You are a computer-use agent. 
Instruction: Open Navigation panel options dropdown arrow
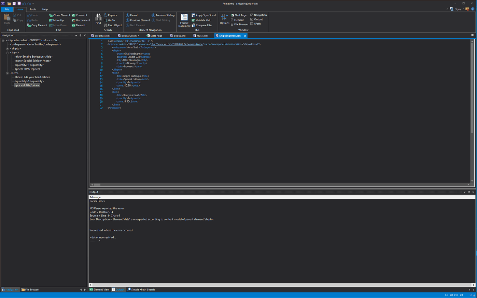(x=76, y=36)
